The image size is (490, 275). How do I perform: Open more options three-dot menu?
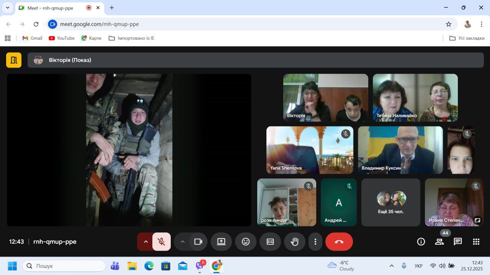click(315, 242)
